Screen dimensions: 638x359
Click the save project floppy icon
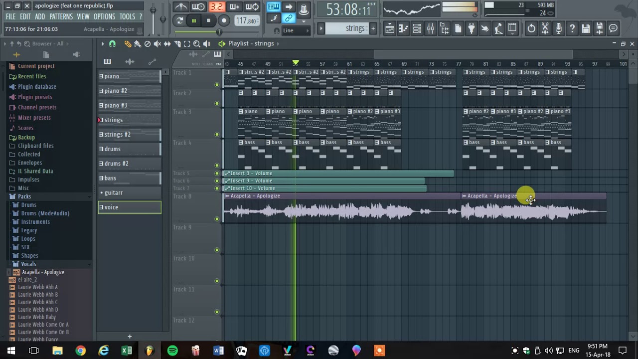(586, 28)
